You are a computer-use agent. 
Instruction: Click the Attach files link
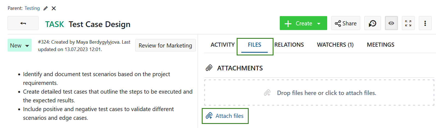click(x=225, y=116)
